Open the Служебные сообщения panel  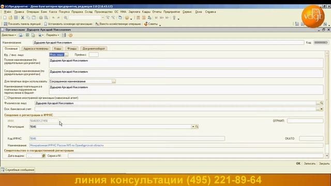point(18,170)
